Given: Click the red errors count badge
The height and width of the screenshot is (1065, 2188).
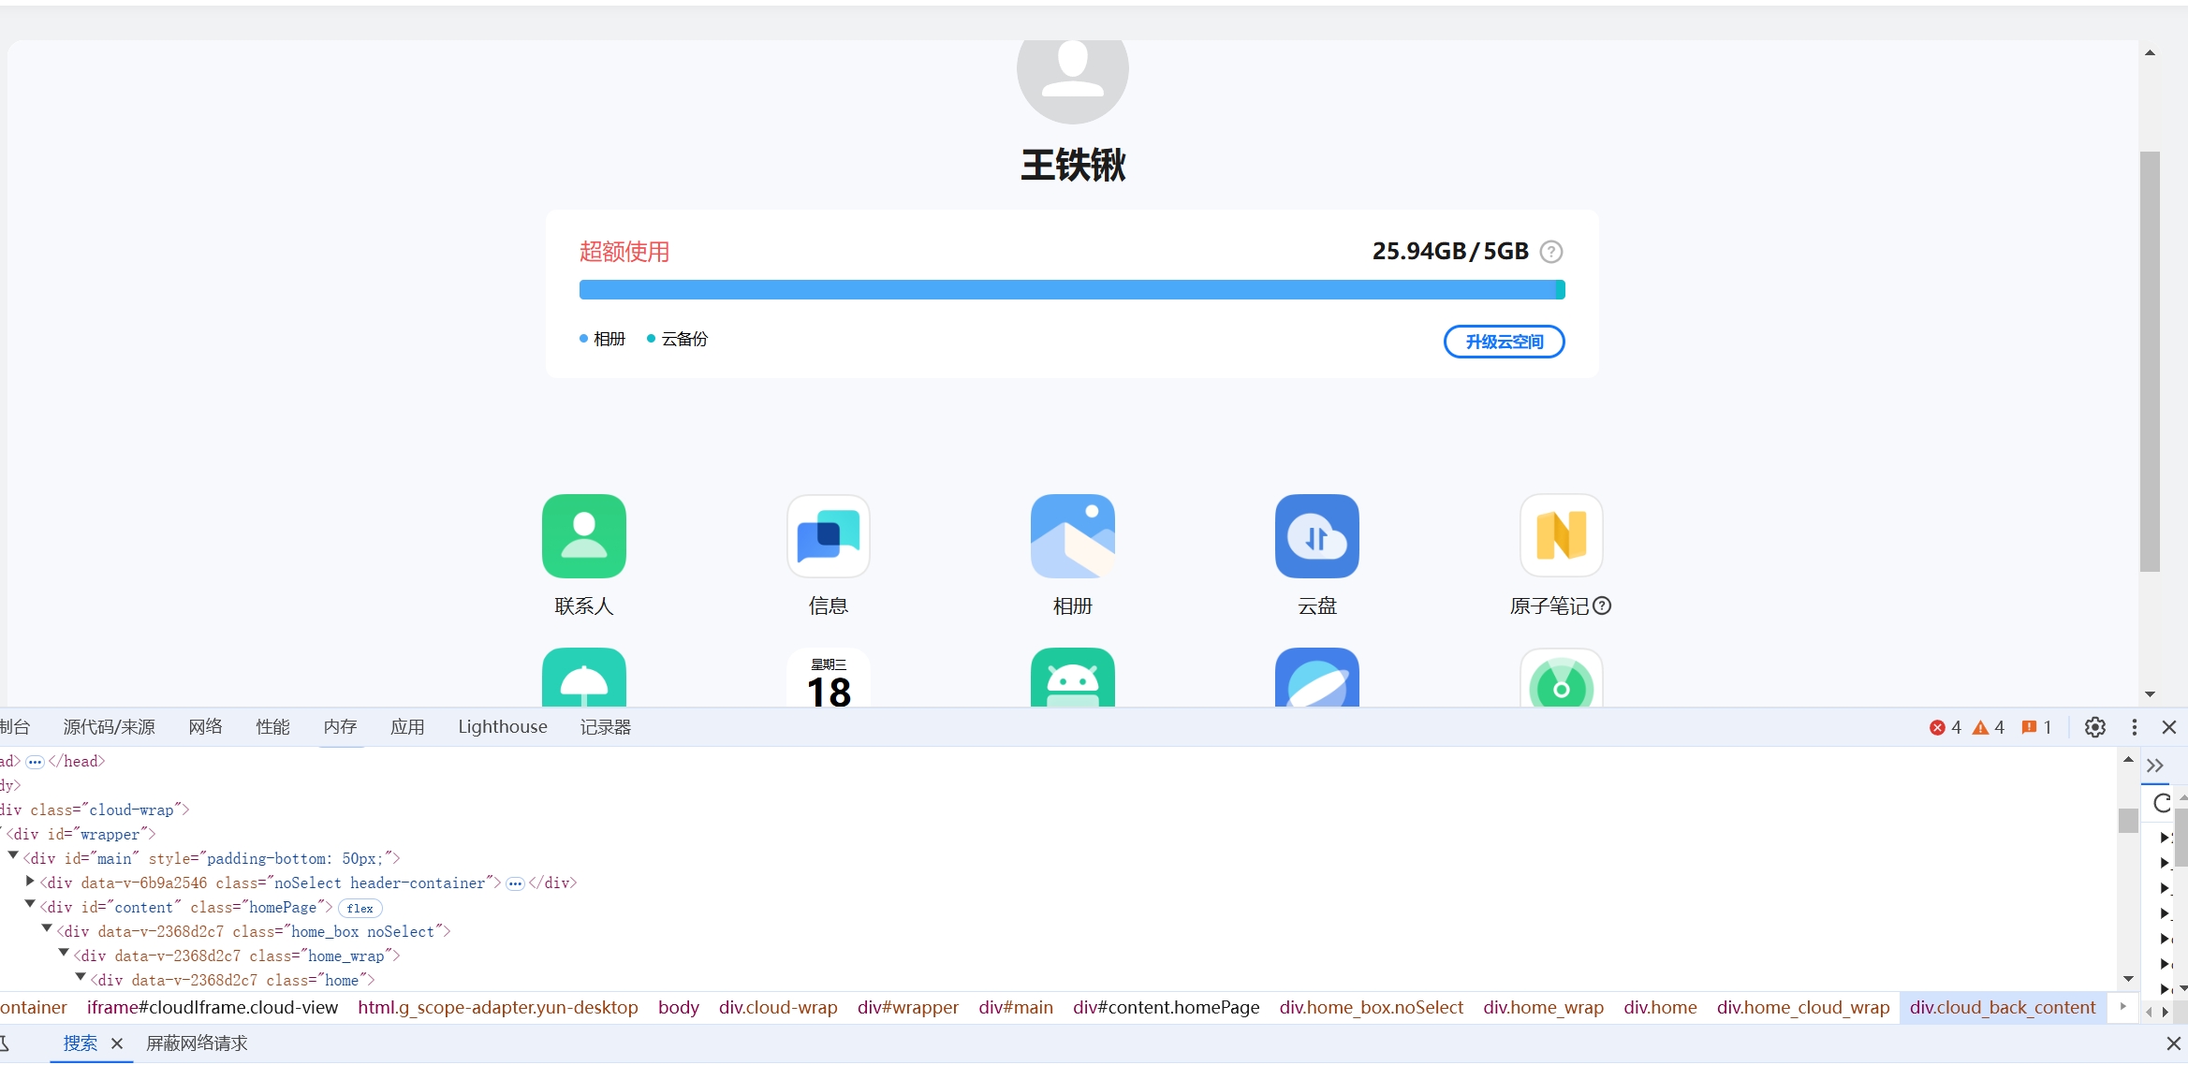Looking at the screenshot, I should click(1946, 727).
